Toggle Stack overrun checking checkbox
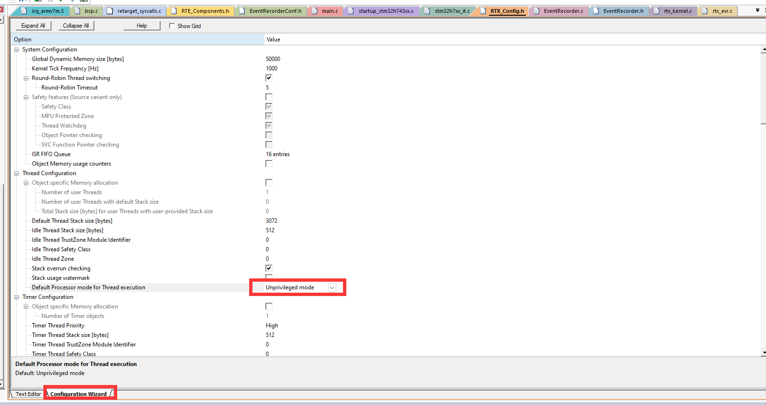Viewport: 766px width, 405px height. [269, 268]
